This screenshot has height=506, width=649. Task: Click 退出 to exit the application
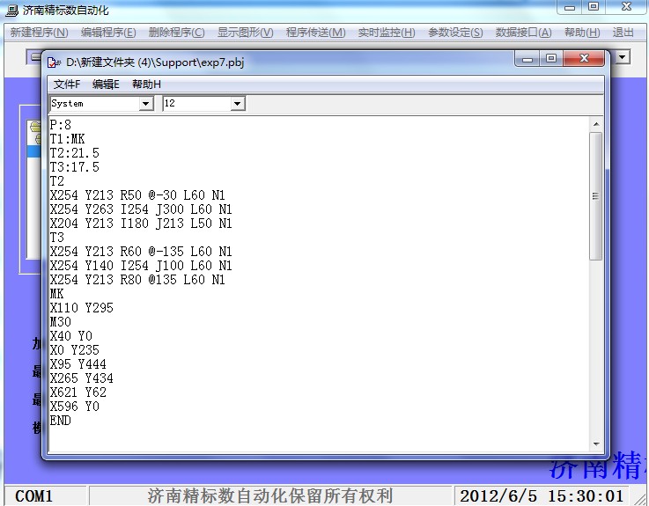[x=623, y=33]
